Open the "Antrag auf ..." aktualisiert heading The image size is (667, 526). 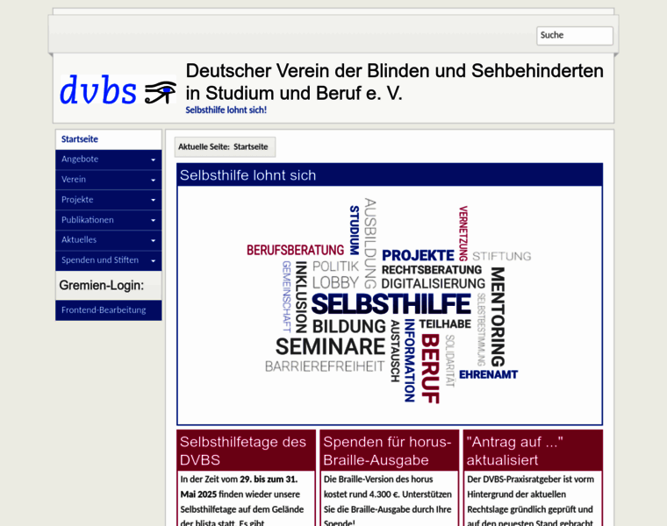click(x=514, y=451)
